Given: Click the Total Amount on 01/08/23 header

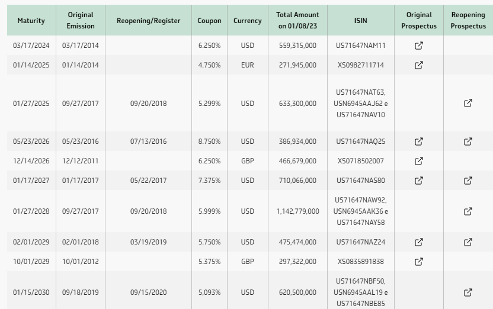Looking at the screenshot, I should pyautogui.click(x=297, y=20).
